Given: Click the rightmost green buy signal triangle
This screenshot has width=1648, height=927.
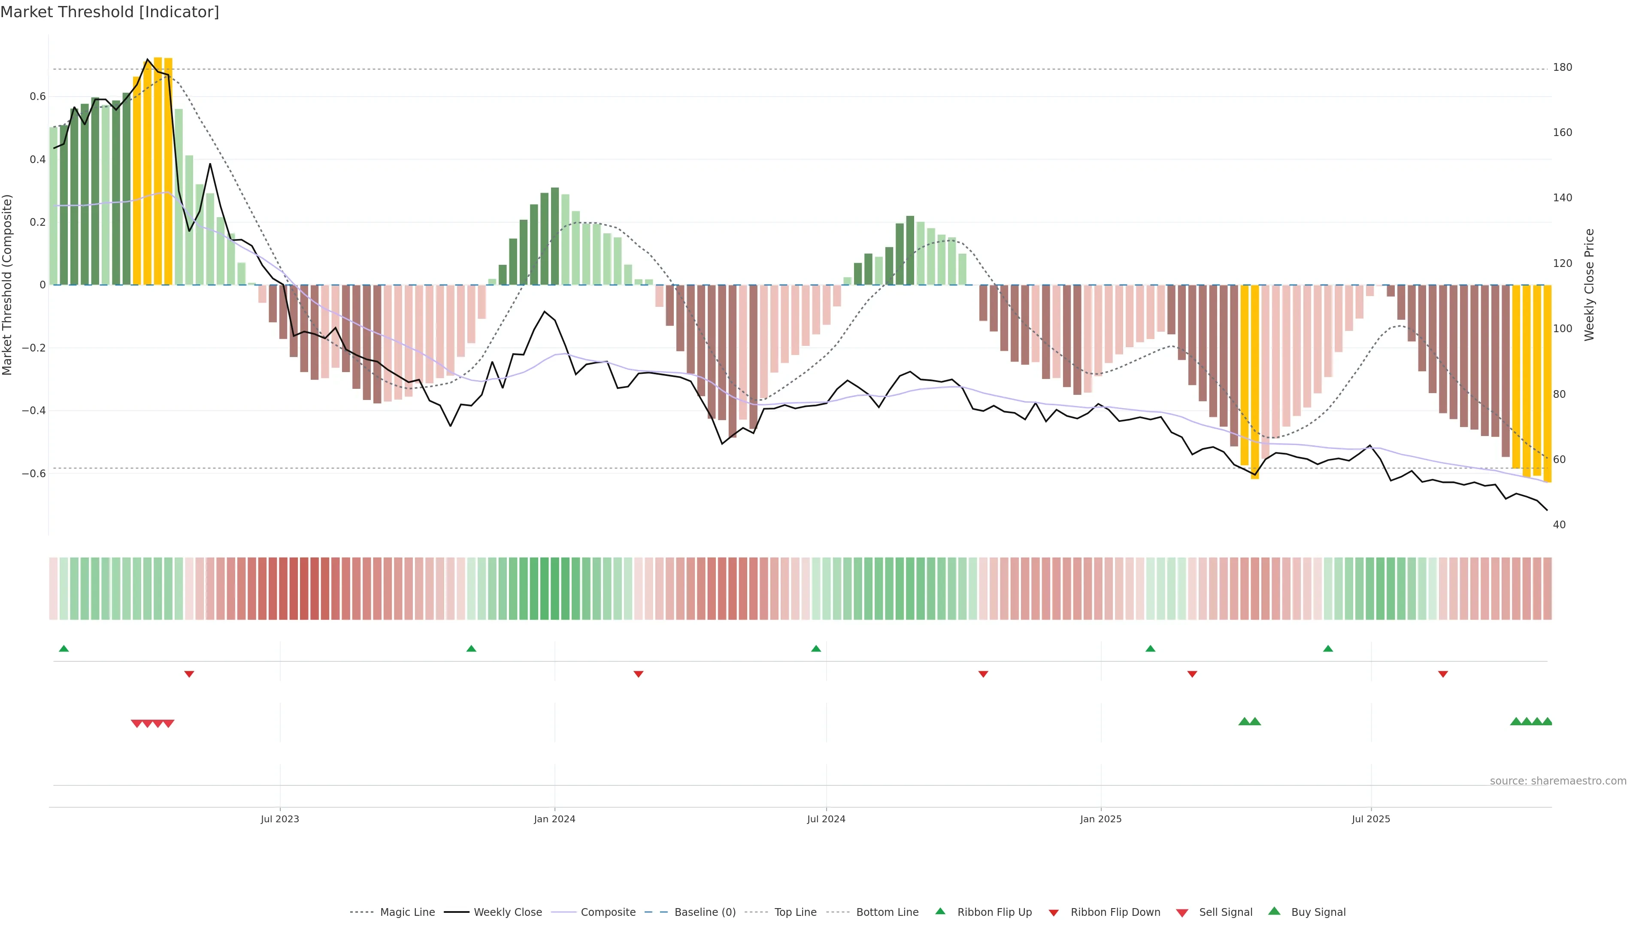Looking at the screenshot, I should (x=1547, y=721).
